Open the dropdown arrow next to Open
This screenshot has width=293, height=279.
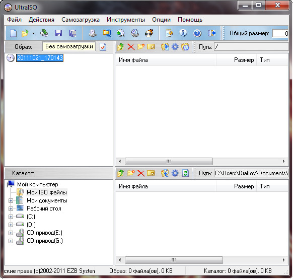pyautogui.click(x=33, y=34)
